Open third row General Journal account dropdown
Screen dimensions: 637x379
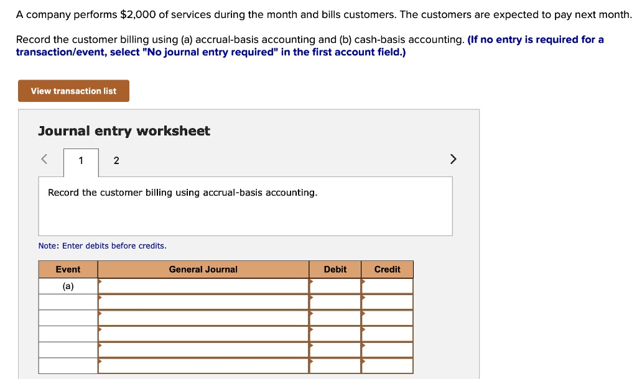point(203,317)
